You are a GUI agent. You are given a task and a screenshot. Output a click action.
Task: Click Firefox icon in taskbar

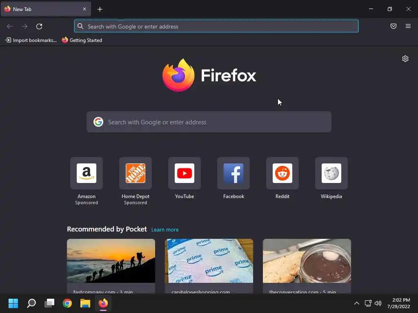[103, 303]
